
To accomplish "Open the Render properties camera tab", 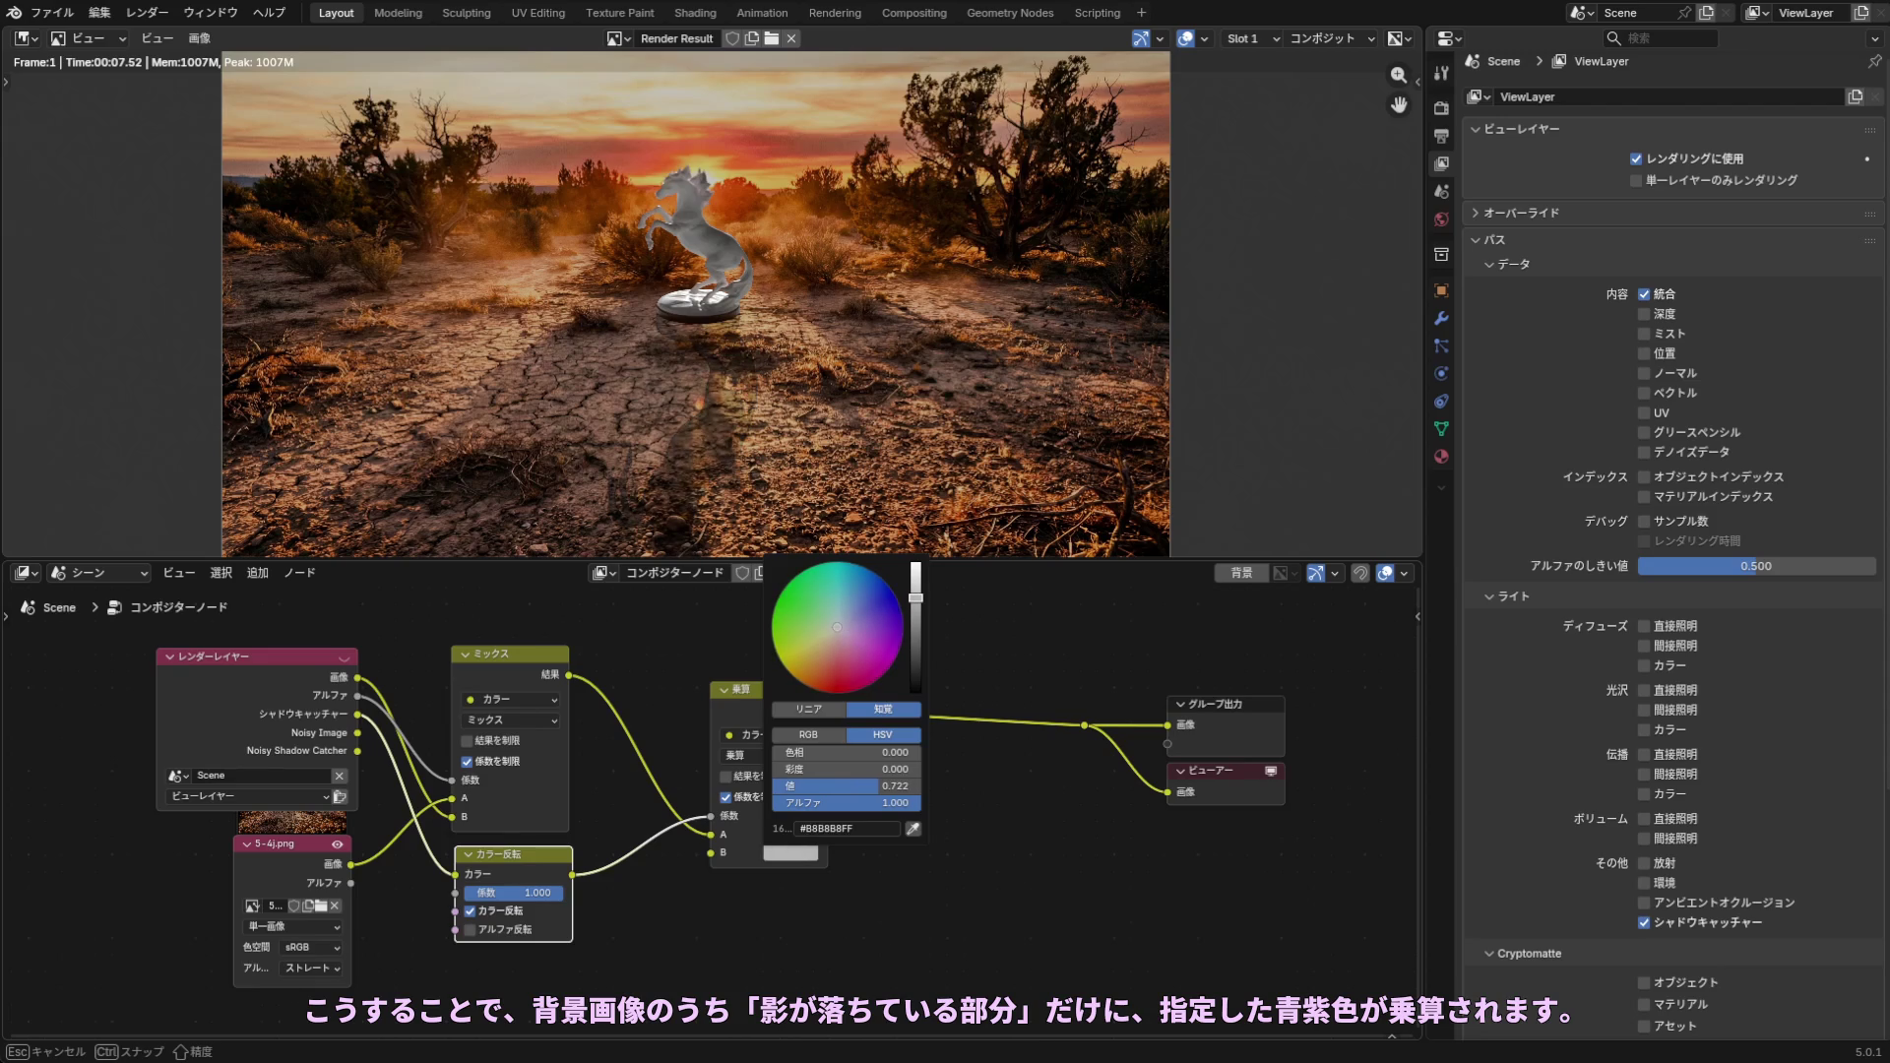I will [1441, 108].
